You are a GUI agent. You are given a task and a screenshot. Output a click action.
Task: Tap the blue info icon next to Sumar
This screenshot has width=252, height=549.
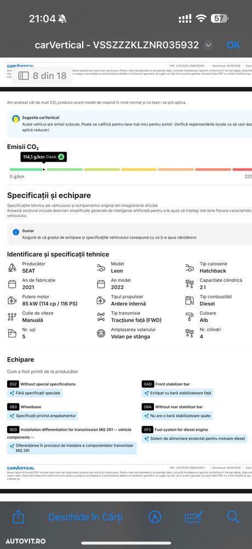(16, 232)
